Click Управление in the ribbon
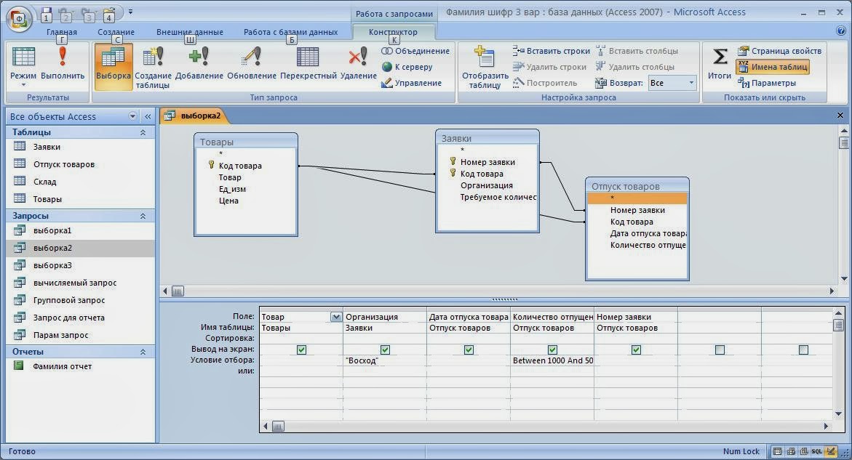This screenshot has height=460, width=852. pyautogui.click(x=411, y=83)
